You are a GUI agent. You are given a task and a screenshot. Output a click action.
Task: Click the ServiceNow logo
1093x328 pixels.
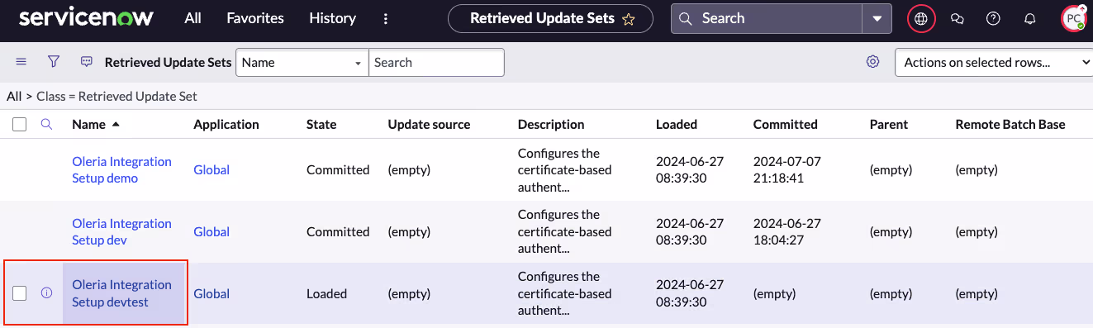coord(86,18)
